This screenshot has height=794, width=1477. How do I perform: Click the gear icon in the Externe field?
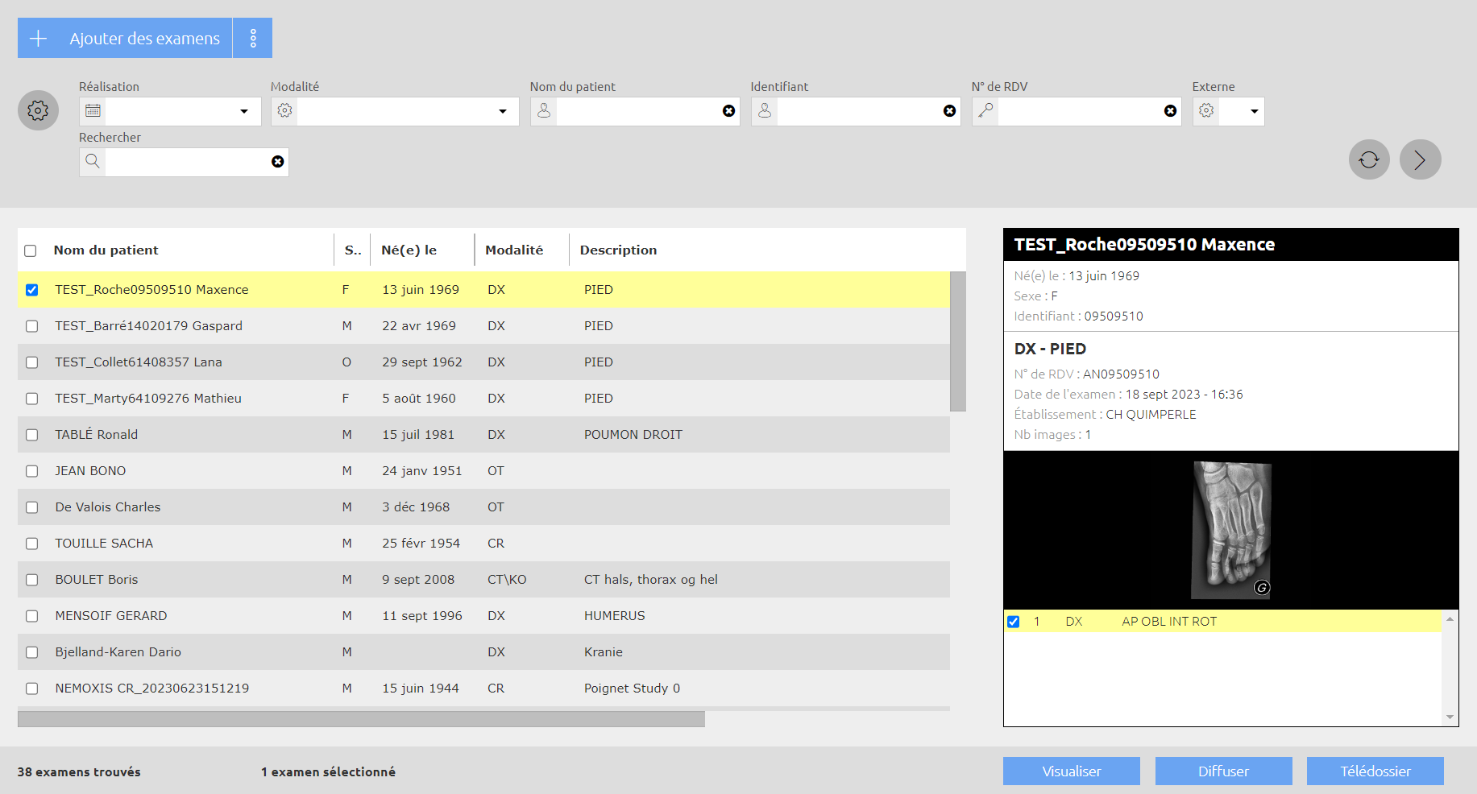[x=1206, y=111]
